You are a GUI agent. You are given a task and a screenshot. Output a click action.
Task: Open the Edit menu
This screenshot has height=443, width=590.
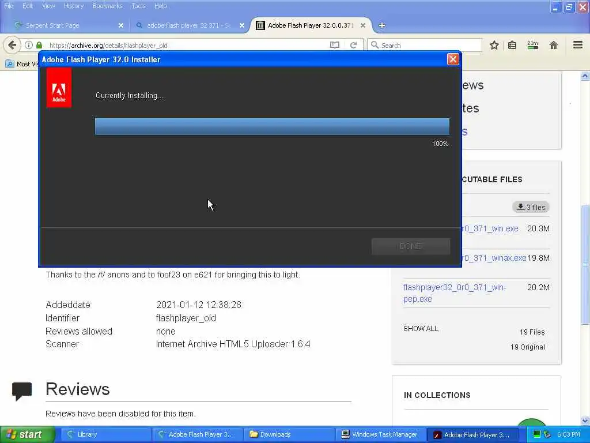[28, 6]
